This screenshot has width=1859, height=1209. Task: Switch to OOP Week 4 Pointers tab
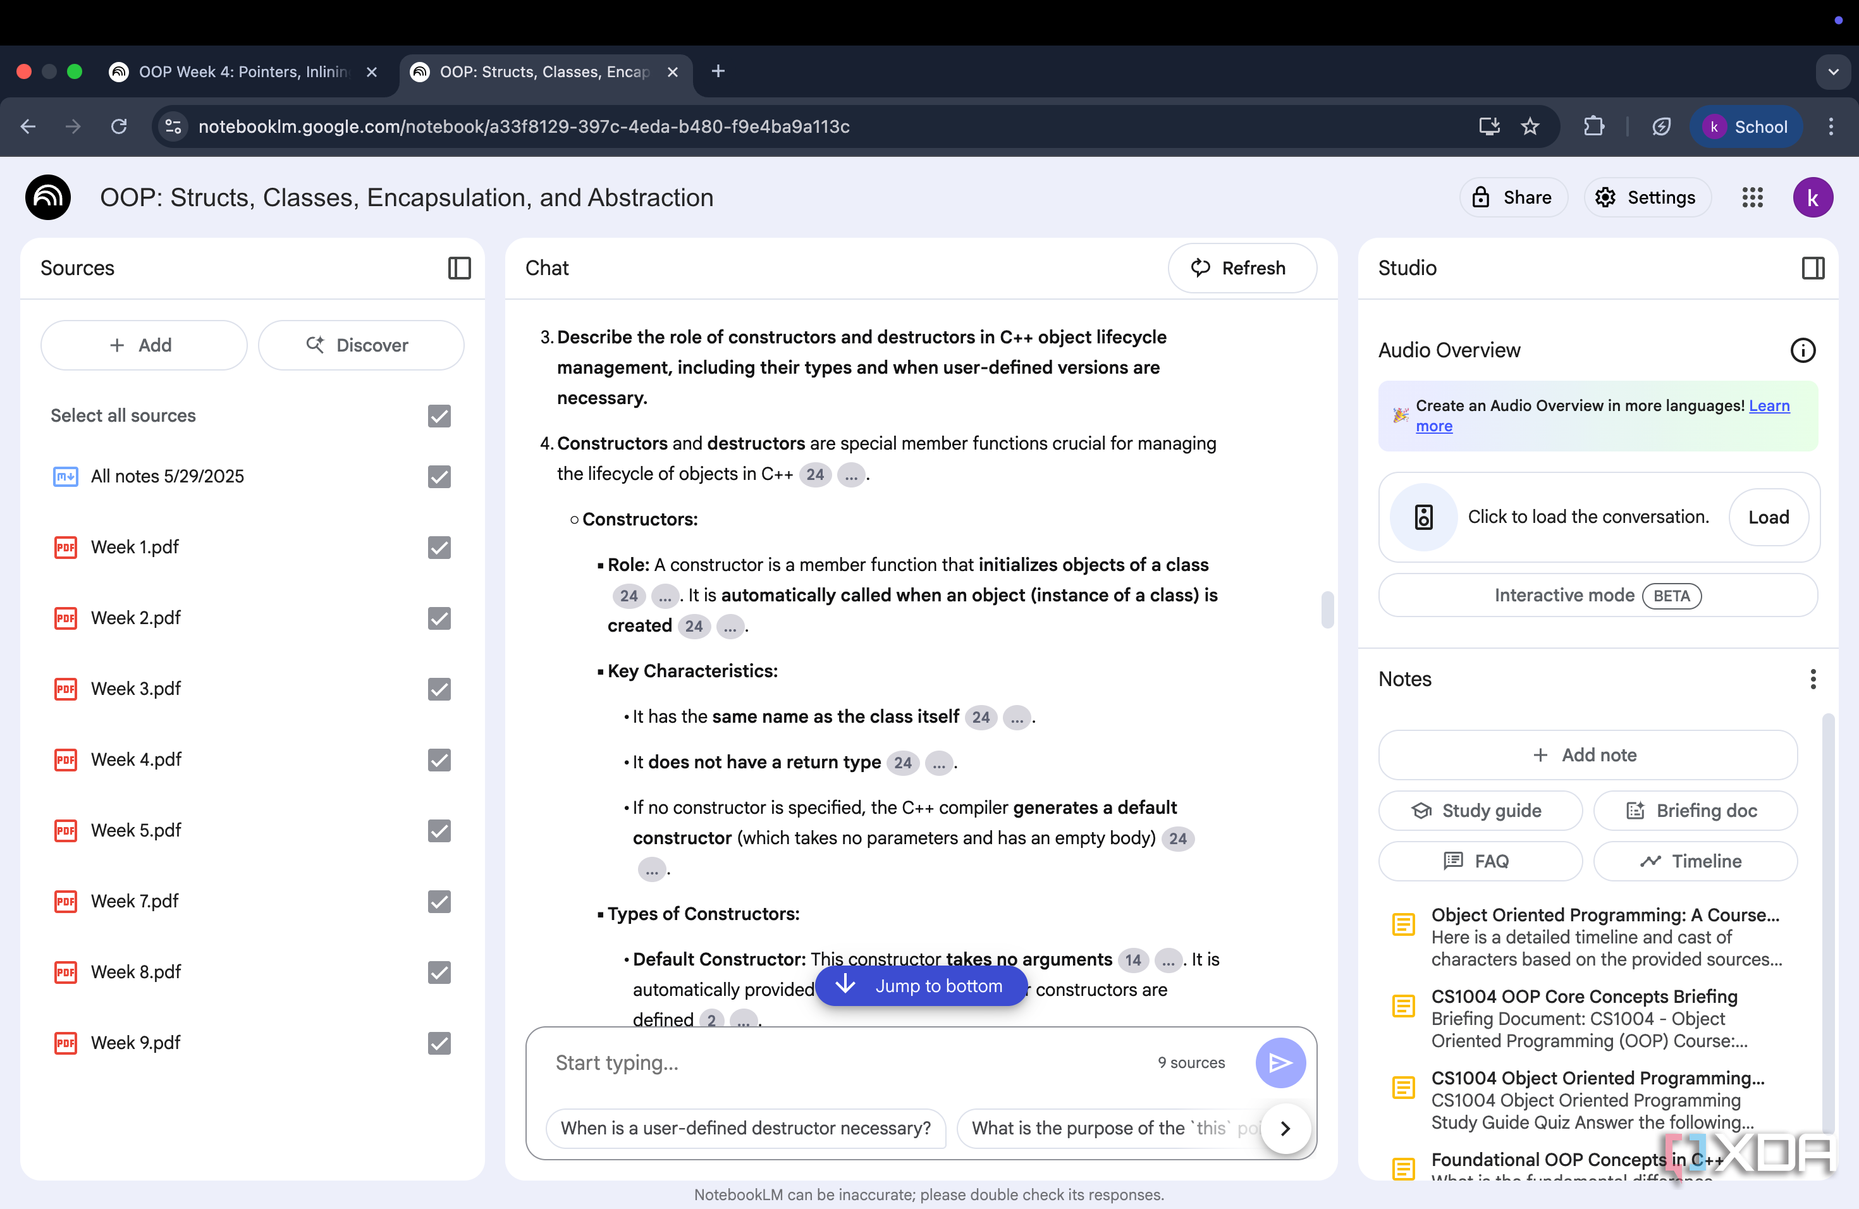242,72
